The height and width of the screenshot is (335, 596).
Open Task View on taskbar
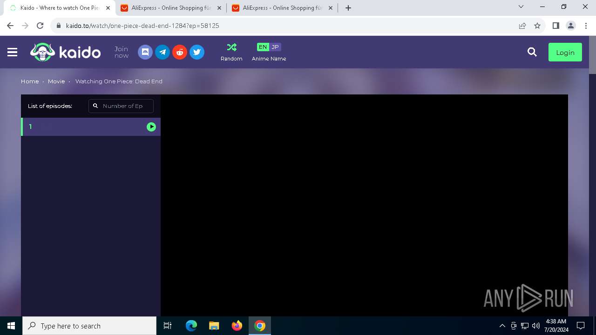pyautogui.click(x=168, y=326)
